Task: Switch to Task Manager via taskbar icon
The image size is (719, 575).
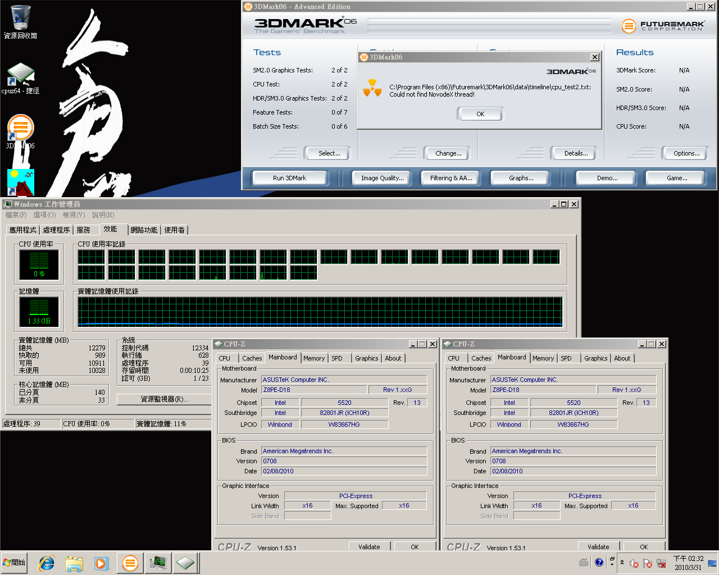Action: point(158,563)
